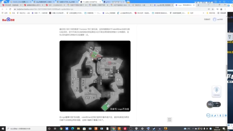Screen dimensions: 233x131
Task: Open the '视频' bookmark folder
Action: (190, 13)
